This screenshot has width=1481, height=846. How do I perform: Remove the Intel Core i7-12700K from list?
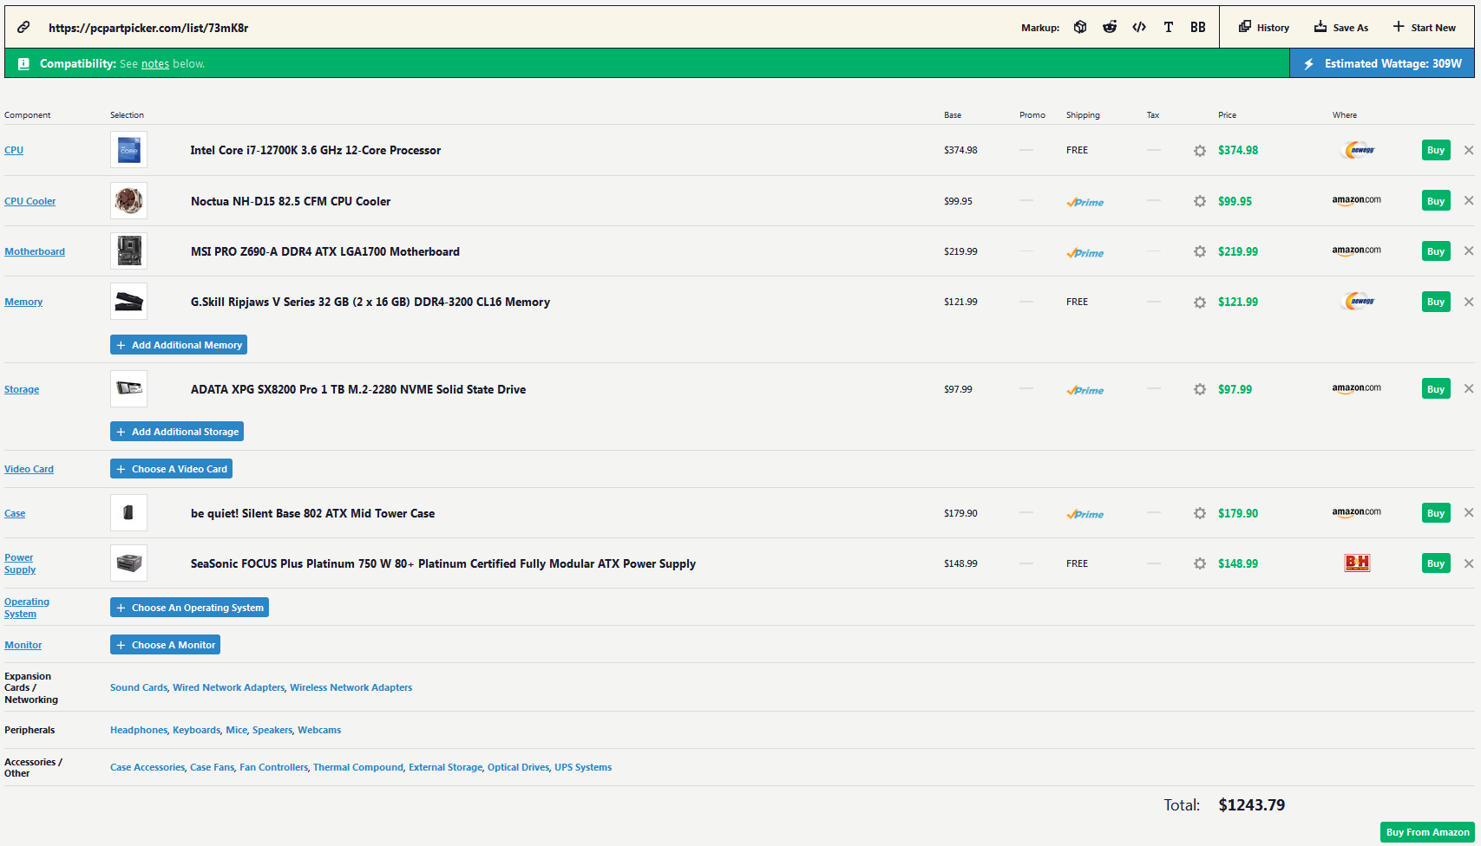[x=1469, y=150]
